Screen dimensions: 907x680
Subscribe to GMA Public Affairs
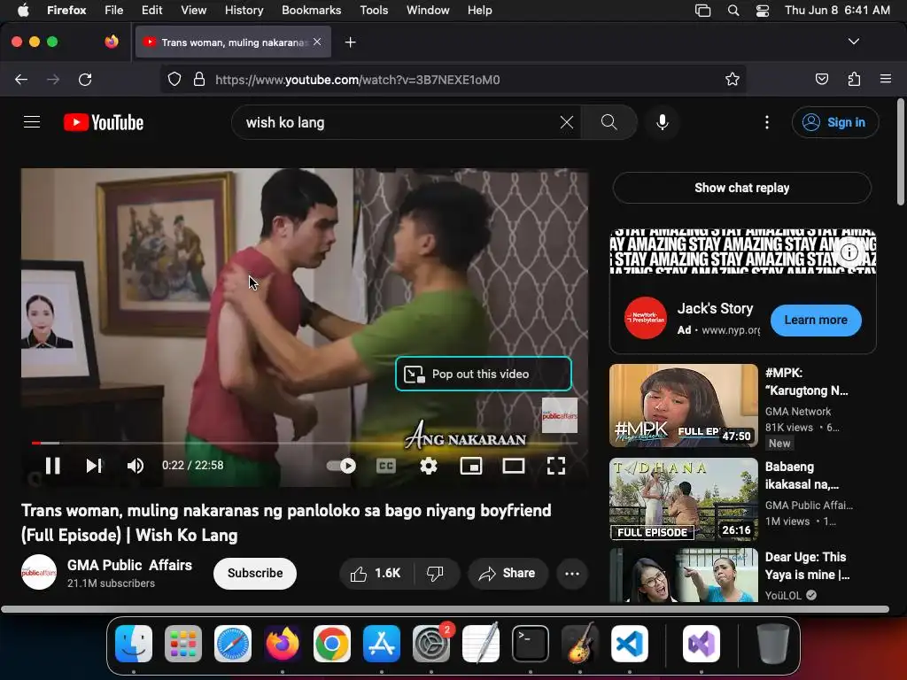[x=254, y=573]
